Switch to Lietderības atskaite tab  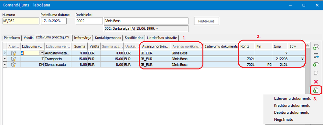162,38
